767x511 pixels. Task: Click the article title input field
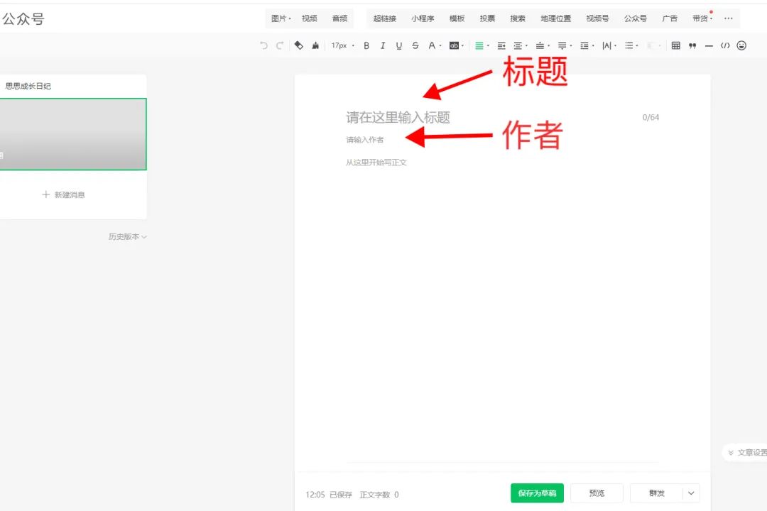[x=398, y=117]
